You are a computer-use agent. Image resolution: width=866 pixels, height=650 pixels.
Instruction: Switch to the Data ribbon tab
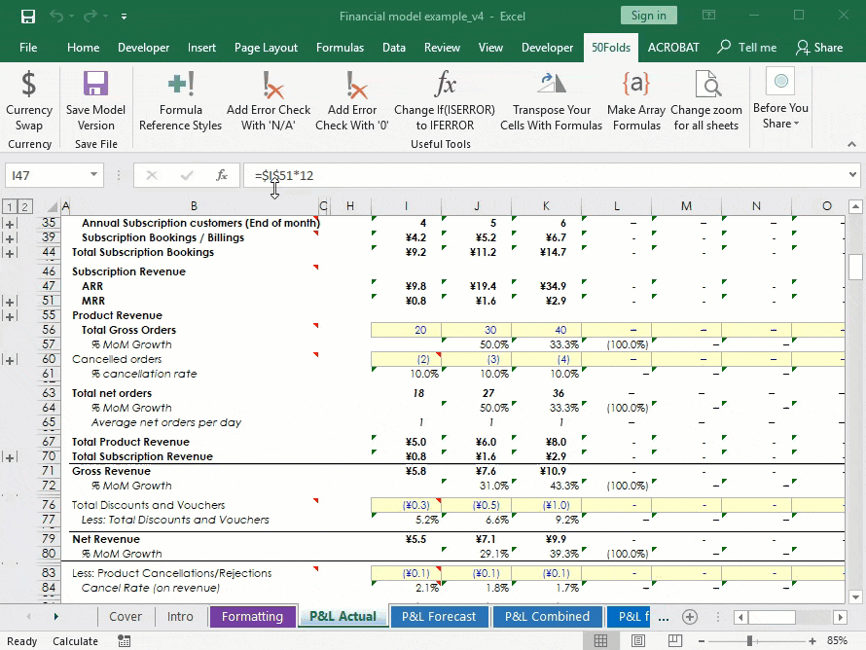click(x=394, y=48)
